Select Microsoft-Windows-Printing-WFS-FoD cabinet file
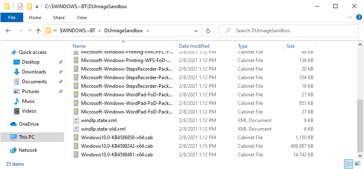 (126, 60)
